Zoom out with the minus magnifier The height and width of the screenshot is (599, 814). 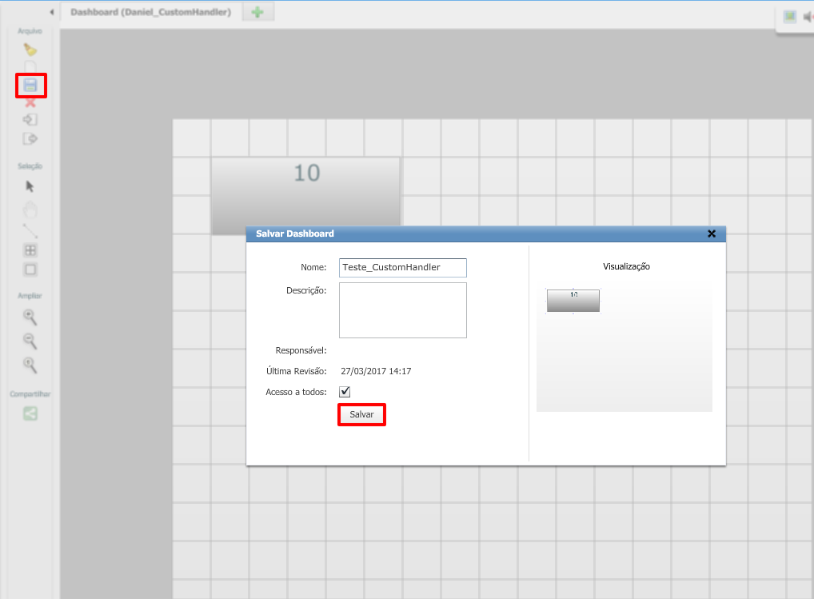(x=30, y=341)
